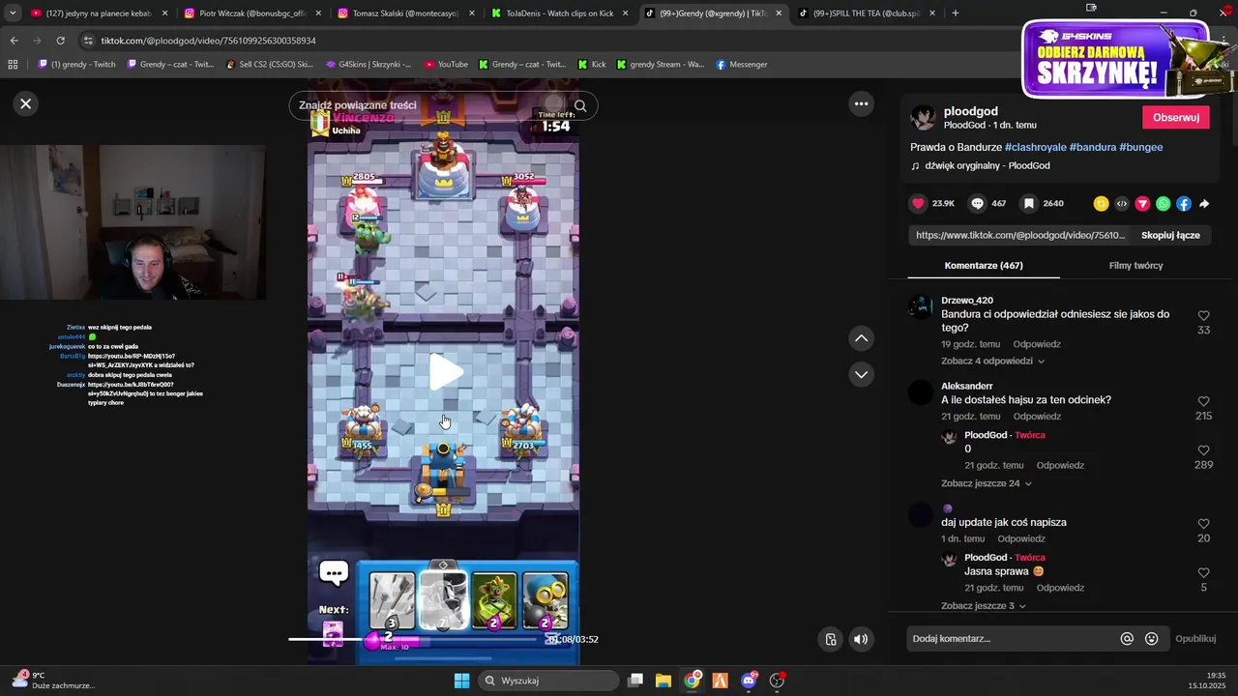Click the #clashroyale hashtag
Viewport: 1238px width, 696px height.
(1035, 147)
